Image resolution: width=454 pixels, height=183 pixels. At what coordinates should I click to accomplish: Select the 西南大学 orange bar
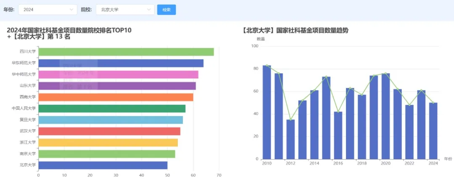click(116, 97)
